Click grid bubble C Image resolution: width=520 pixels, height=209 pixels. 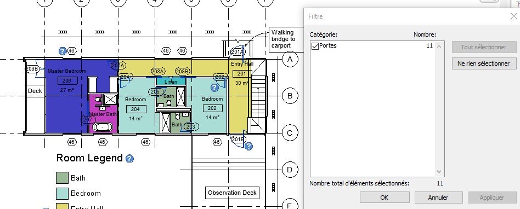click(x=290, y=133)
